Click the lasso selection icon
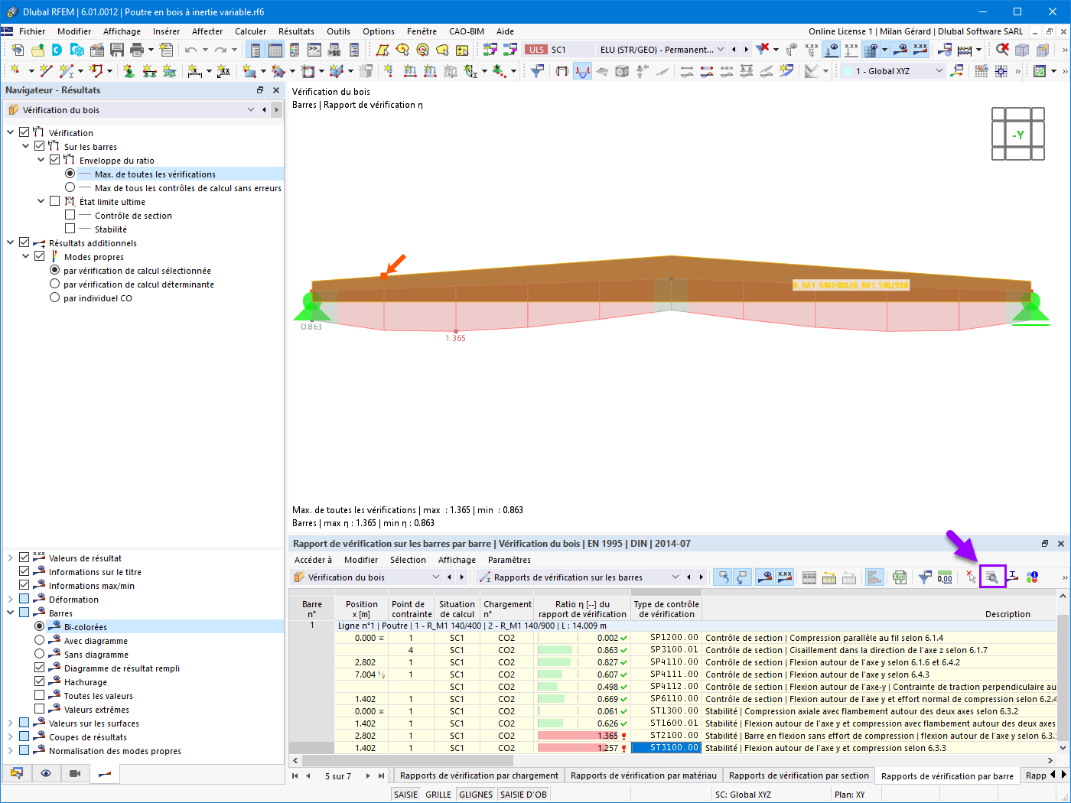 [442, 50]
